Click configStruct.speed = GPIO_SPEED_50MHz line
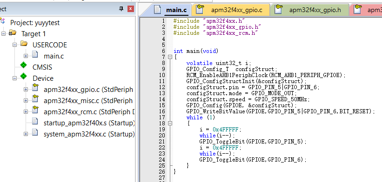Viewport: 382px width, 182px height. [x=248, y=99]
